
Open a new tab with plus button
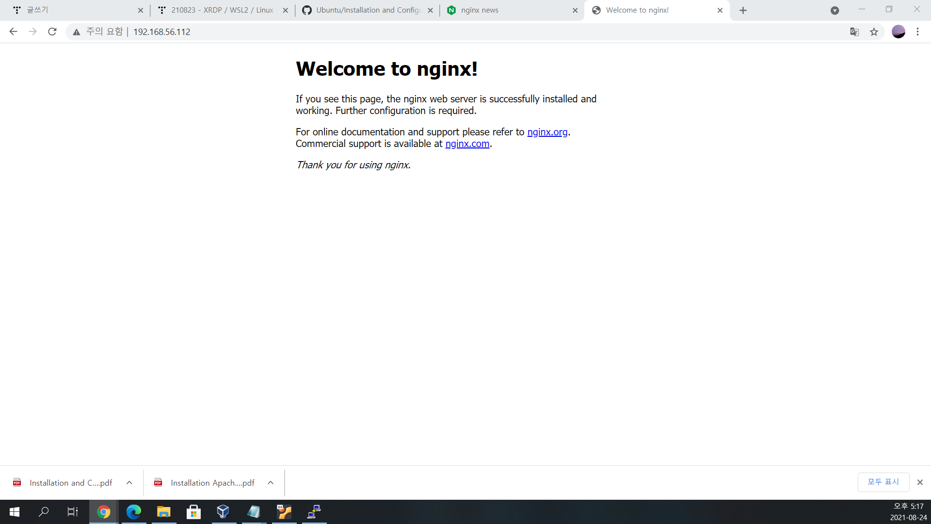[743, 10]
